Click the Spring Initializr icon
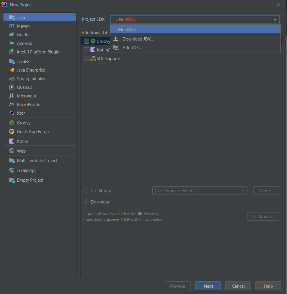Image resolution: width=287 pixels, height=294 pixels. point(12,79)
